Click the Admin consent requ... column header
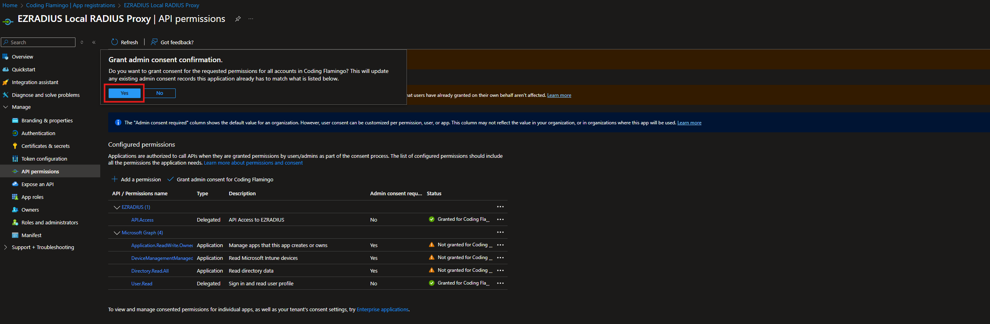The image size is (990, 324). tap(396, 193)
